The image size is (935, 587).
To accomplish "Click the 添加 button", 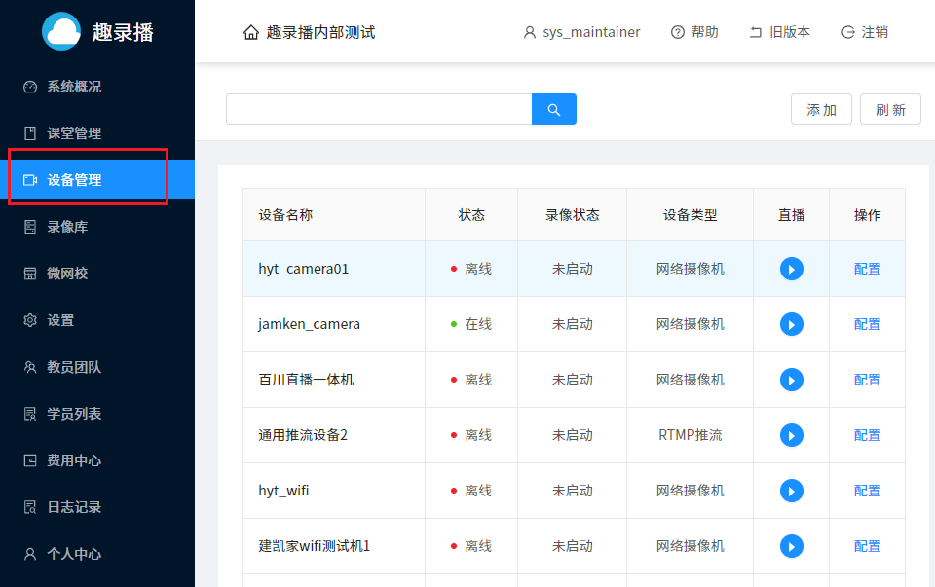I will pyautogui.click(x=821, y=109).
